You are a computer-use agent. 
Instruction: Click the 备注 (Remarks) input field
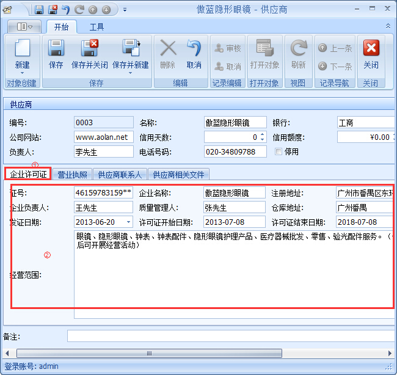tap(229, 337)
